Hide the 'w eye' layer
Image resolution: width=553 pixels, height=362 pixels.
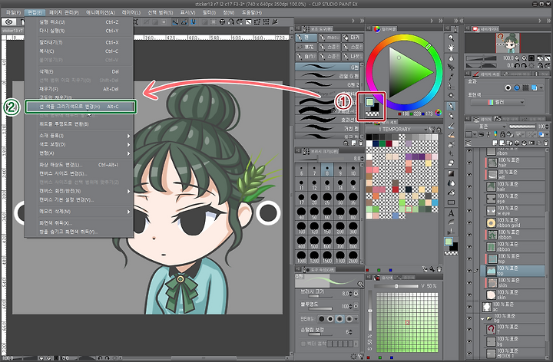pyautogui.click(x=469, y=211)
